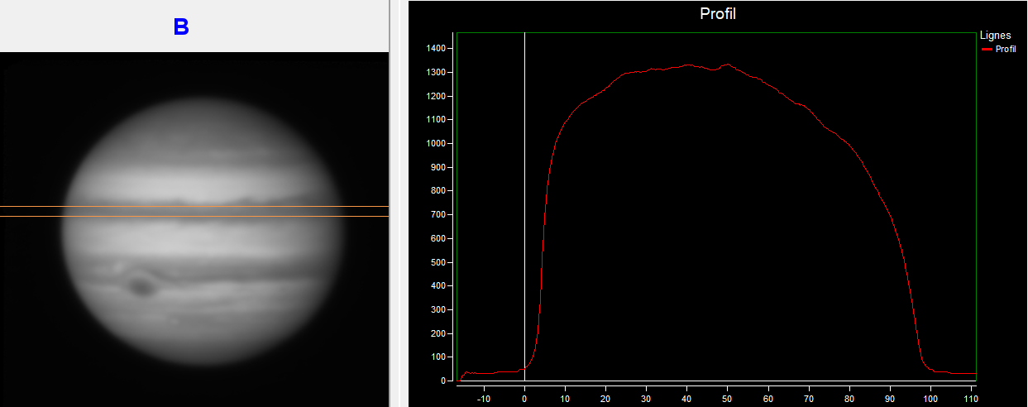Click the profile selection band across Jupiter
The height and width of the screenshot is (407, 1028).
(194, 211)
